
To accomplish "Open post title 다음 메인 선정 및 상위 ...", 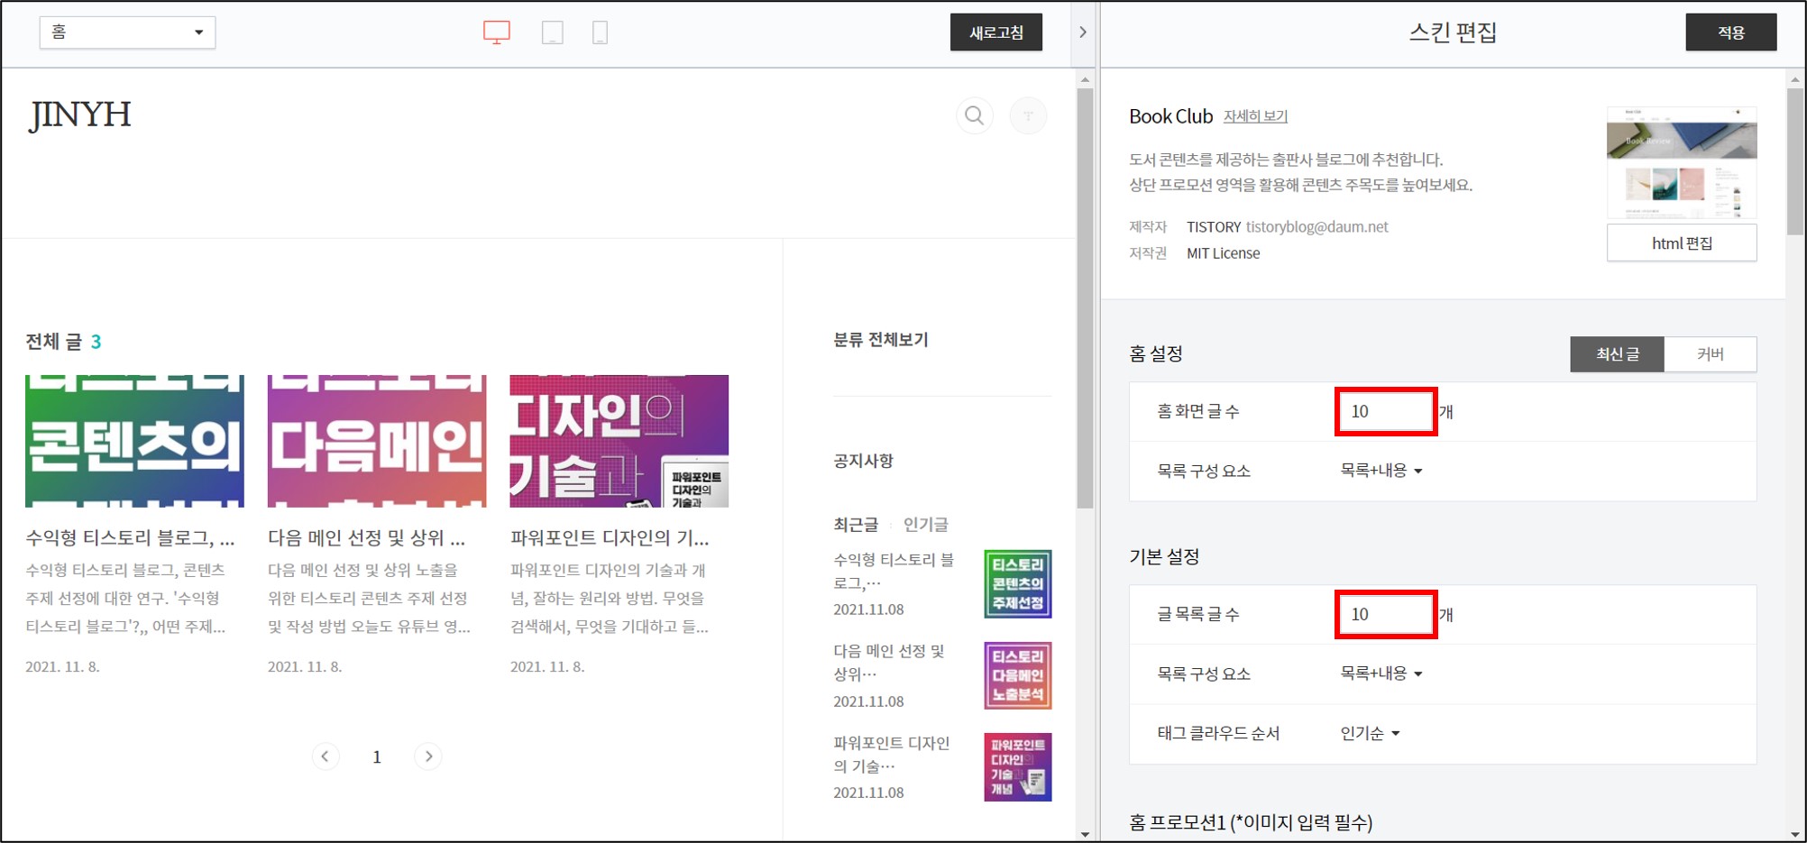I will pyautogui.click(x=367, y=538).
